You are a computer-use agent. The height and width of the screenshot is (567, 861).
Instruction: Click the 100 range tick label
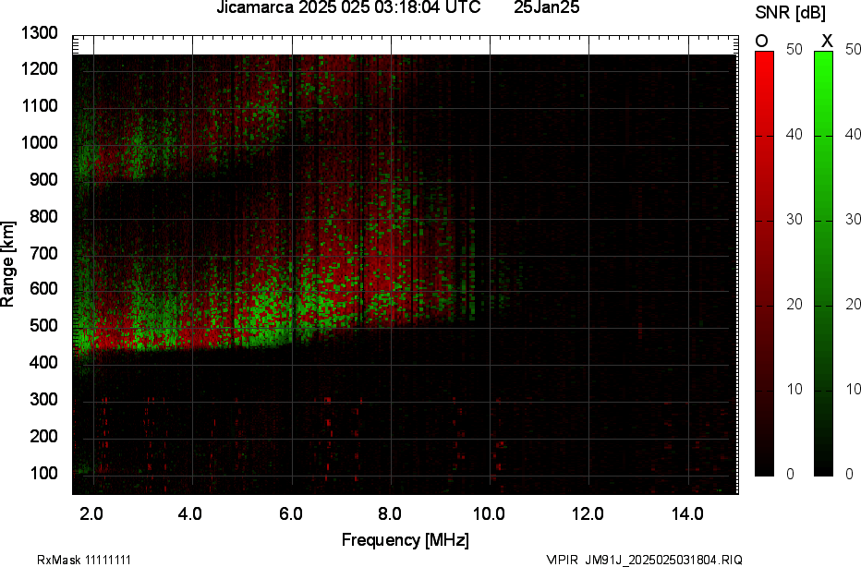click(x=43, y=473)
